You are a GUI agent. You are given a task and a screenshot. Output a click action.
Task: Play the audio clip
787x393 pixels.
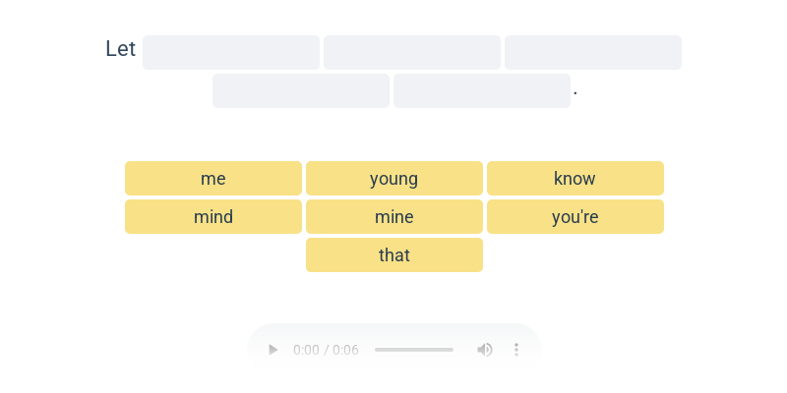(x=272, y=350)
